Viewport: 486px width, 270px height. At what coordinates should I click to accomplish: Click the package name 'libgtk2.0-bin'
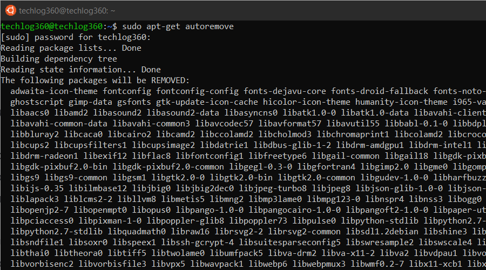[241, 178]
